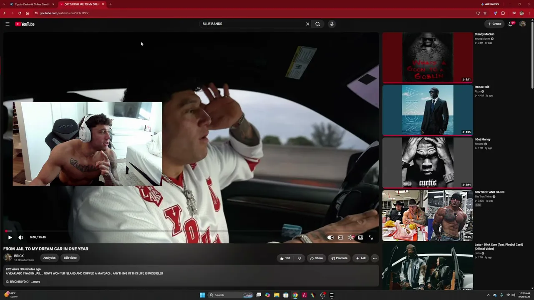Open taskbar clock and date
Image resolution: width=534 pixels, height=300 pixels.
pos(524,295)
